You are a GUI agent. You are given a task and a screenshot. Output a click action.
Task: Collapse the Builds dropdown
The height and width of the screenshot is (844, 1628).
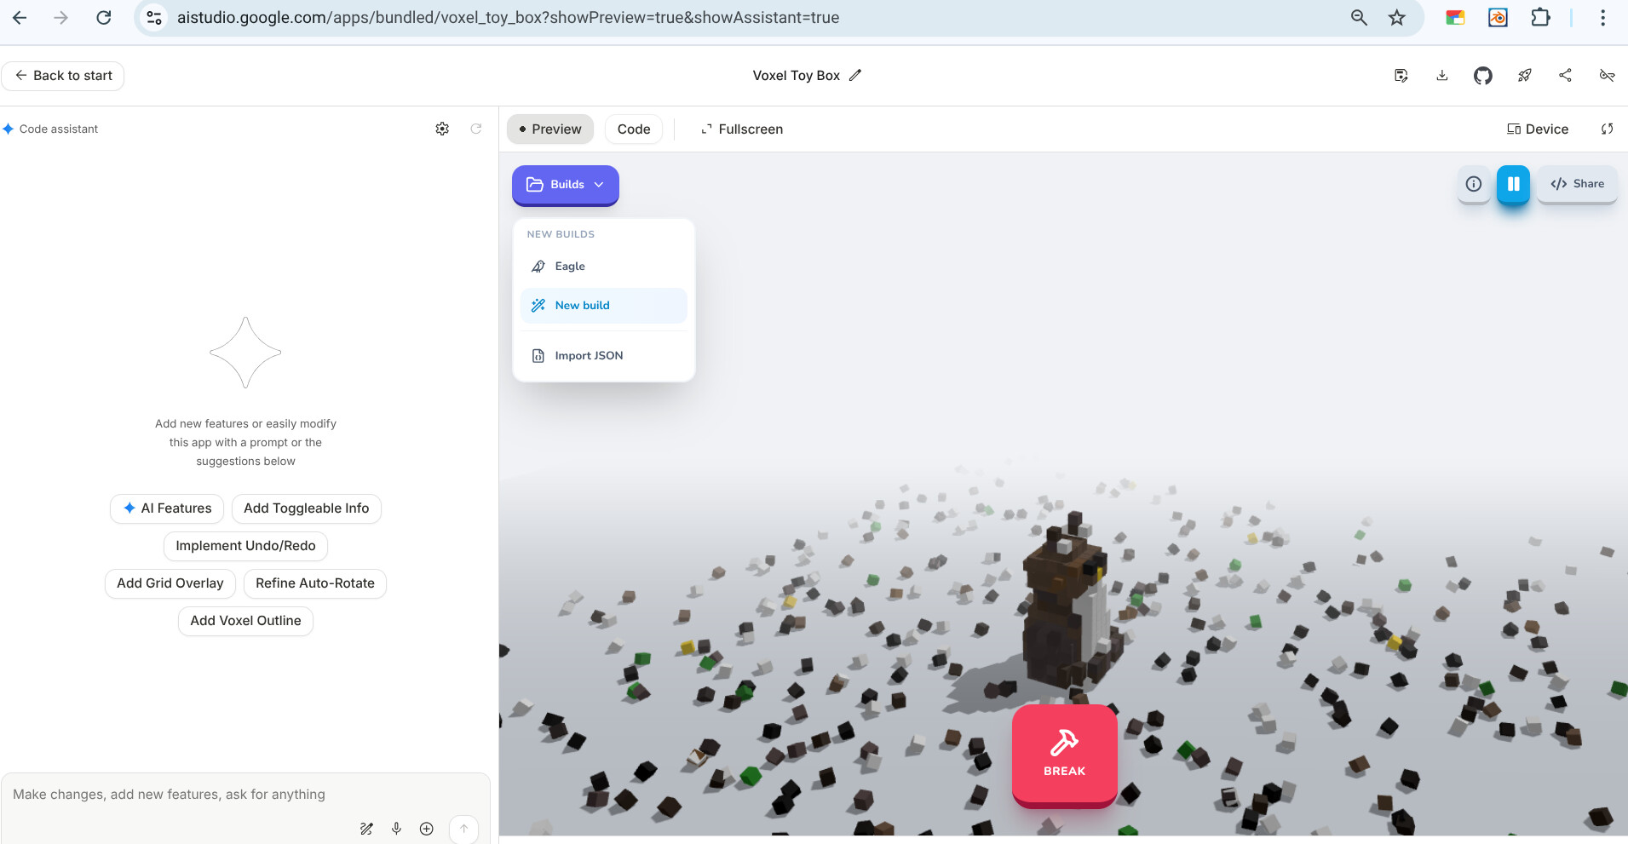click(x=565, y=185)
